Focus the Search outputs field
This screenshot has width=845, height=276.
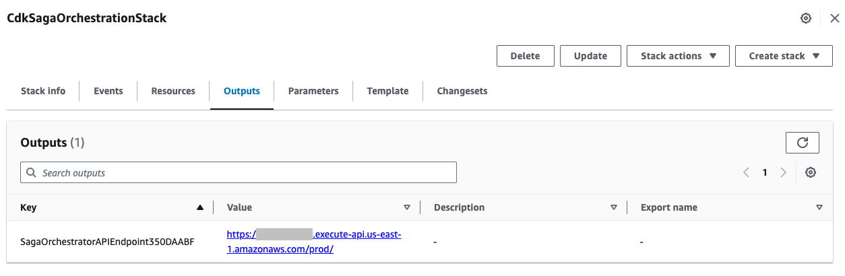[x=239, y=172]
